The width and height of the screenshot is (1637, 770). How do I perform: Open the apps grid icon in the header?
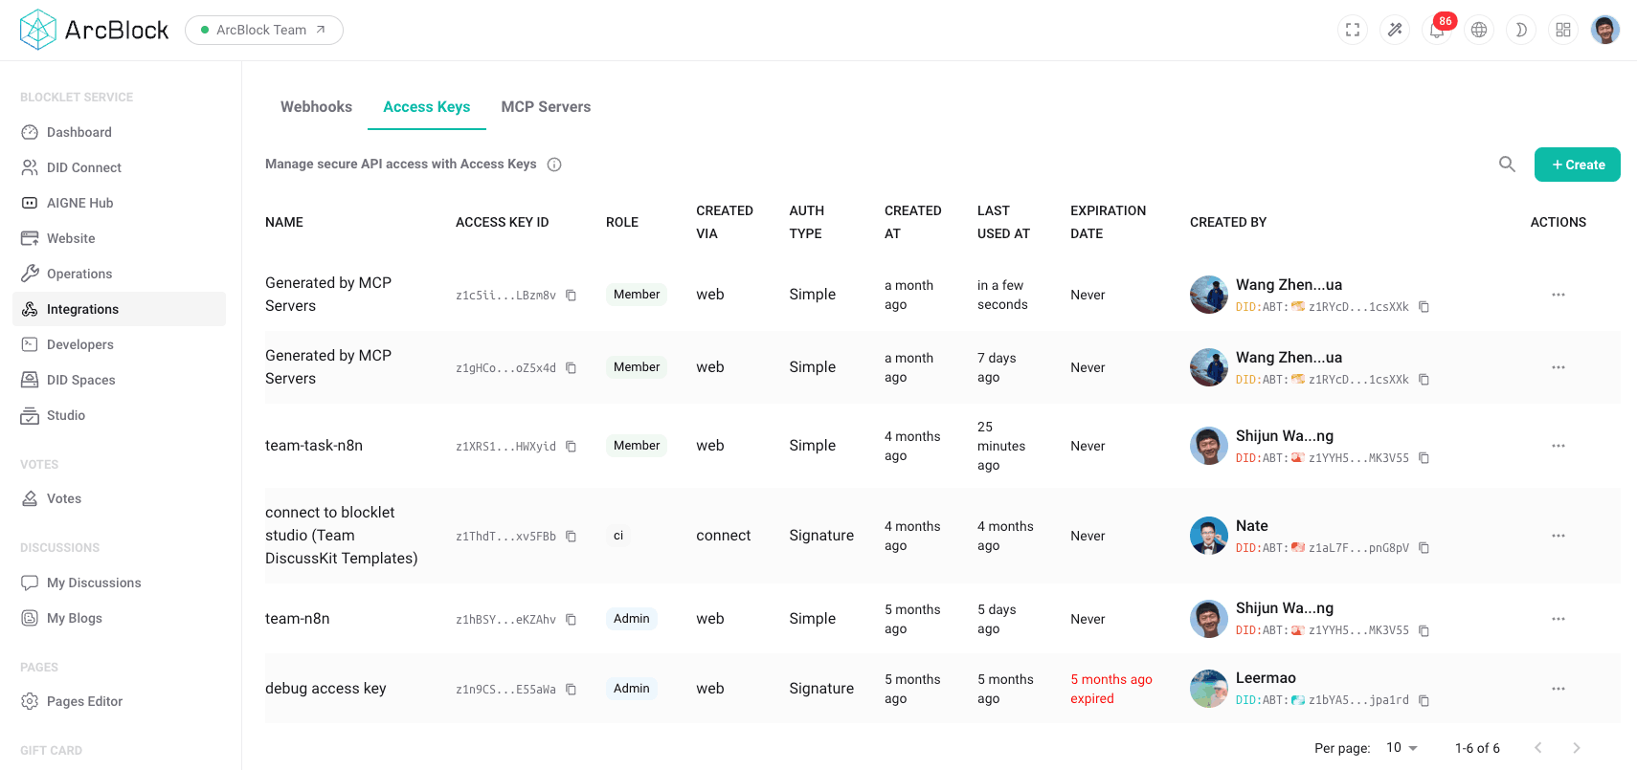coord(1563,30)
